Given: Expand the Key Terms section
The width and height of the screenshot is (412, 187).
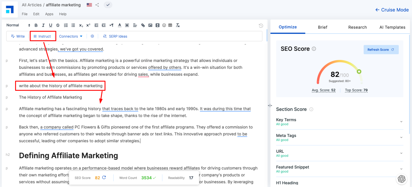Looking at the screenshot, I should pyautogui.click(x=401, y=122).
